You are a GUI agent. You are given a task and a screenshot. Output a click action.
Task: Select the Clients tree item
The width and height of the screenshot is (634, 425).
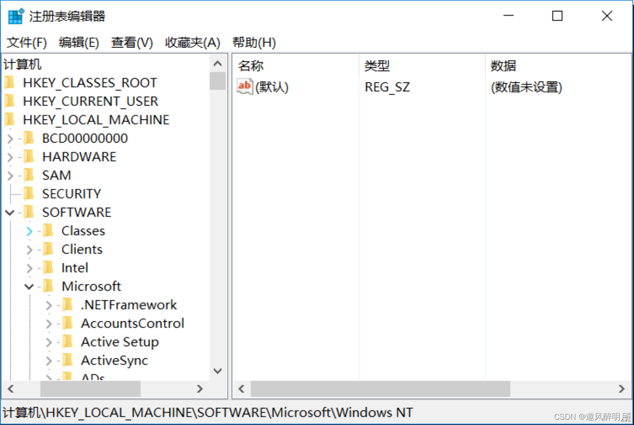coord(81,249)
